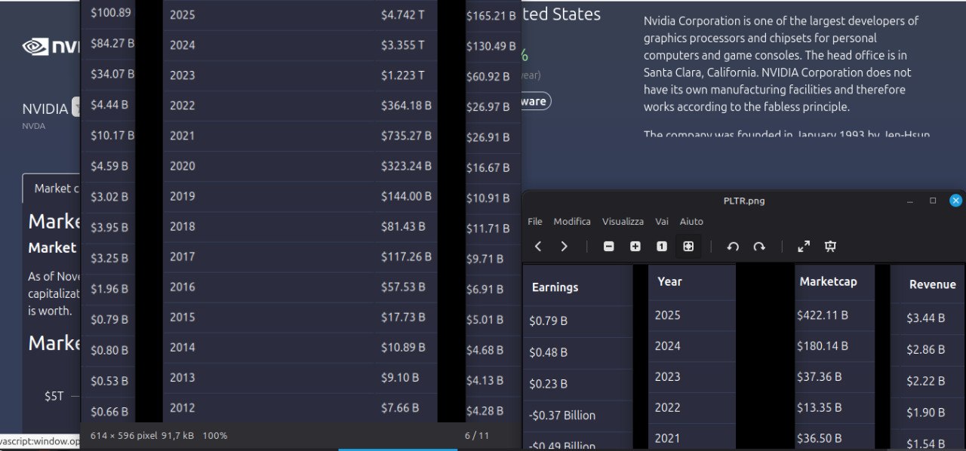966x451 pixels.
Task: Open the Vai menu
Action: [662, 222]
